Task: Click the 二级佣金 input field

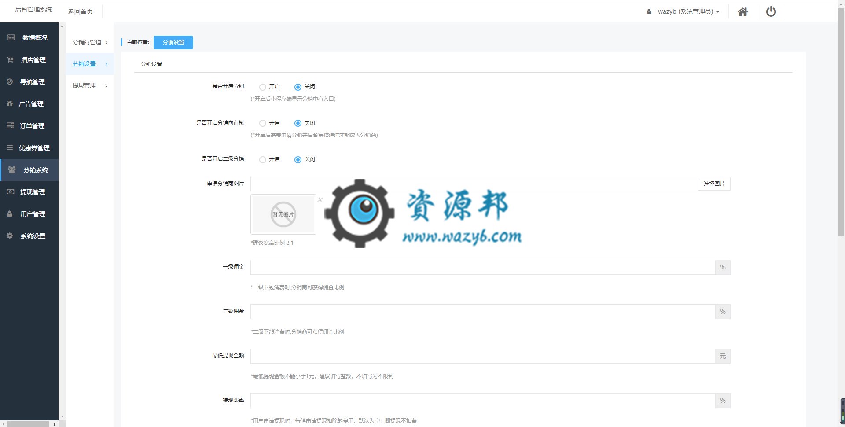Action: [x=483, y=312]
